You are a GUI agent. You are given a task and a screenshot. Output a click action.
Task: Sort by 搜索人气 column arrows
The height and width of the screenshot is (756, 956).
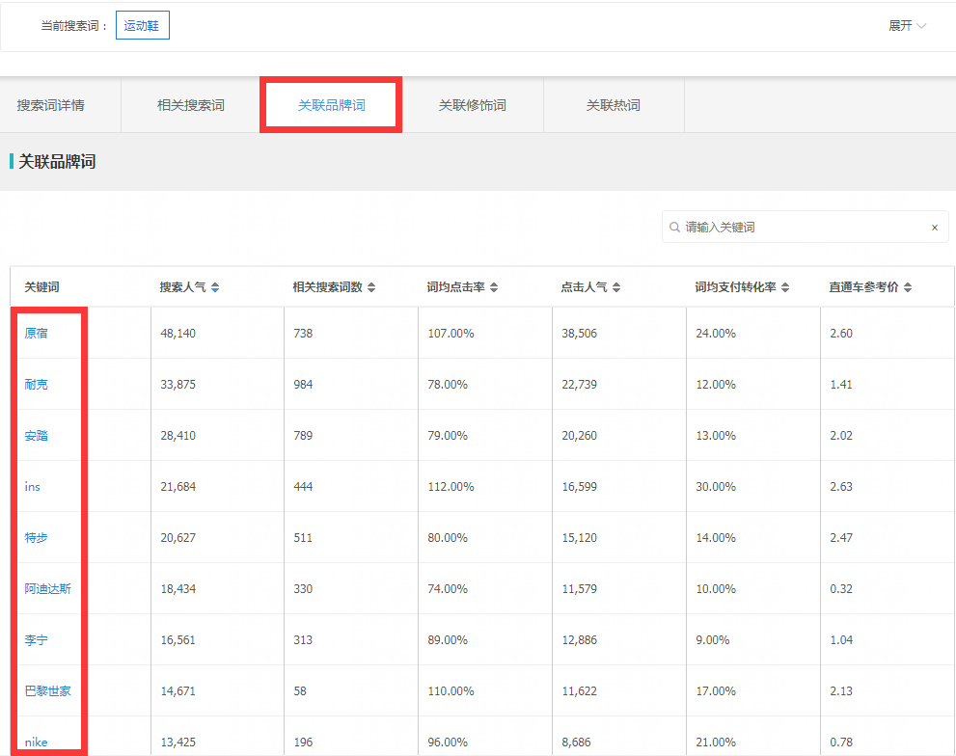pos(215,287)
